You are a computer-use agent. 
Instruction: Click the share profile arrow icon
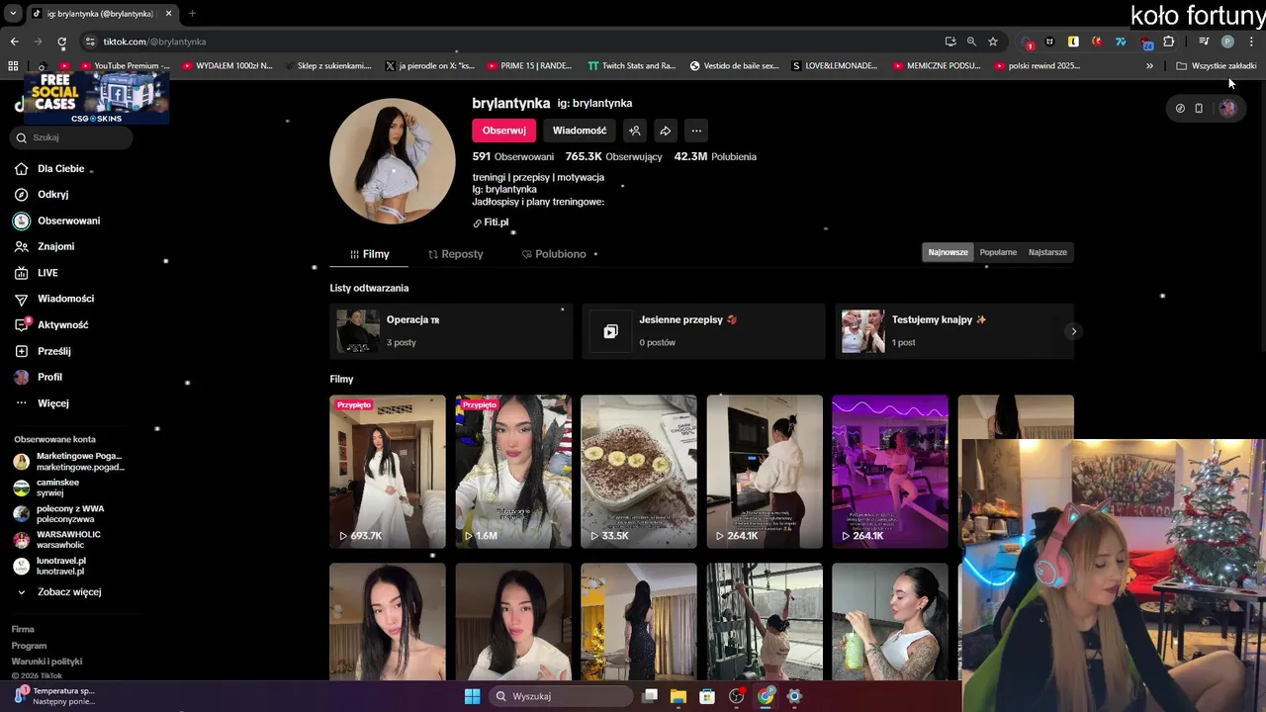coord(666,131)
